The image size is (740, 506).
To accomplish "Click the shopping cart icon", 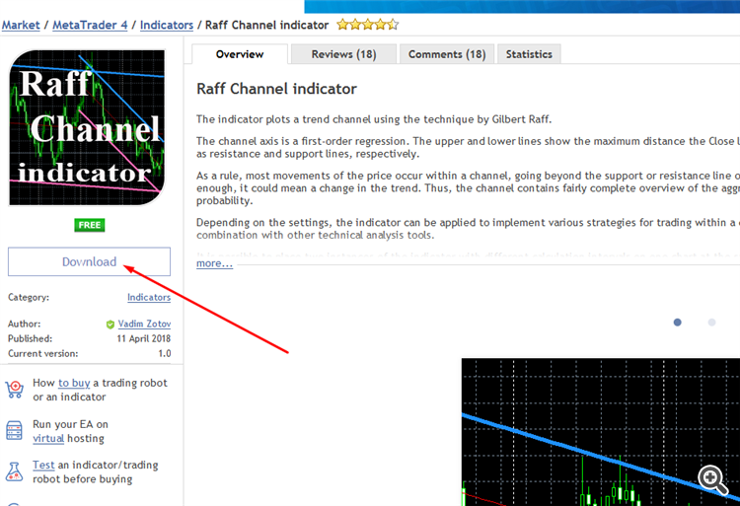I will click(x=14, y=390).
